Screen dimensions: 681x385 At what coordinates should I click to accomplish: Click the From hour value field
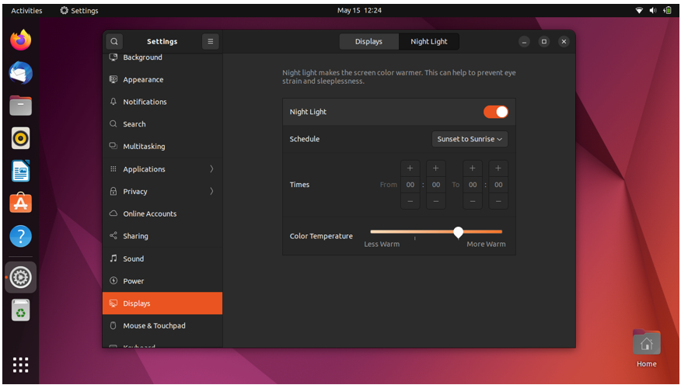coord(410,185)
